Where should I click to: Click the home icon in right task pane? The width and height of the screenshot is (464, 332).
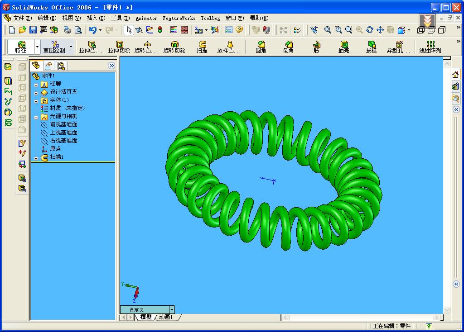click(x=456, y=75)
